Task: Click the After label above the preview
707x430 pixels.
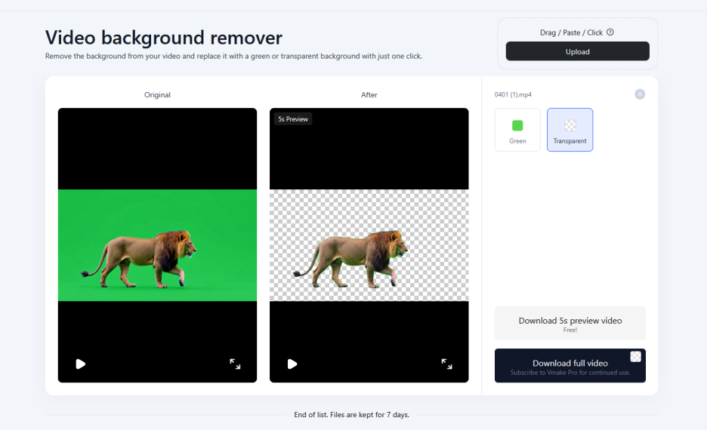Action: (369, 95)
